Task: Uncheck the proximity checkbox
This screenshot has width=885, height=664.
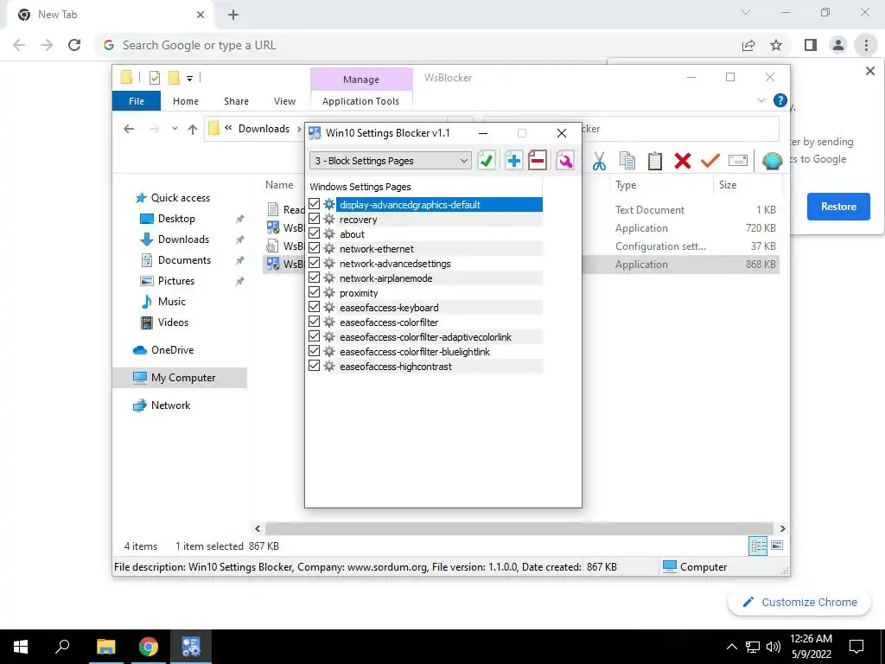Action: pos(315,292)
